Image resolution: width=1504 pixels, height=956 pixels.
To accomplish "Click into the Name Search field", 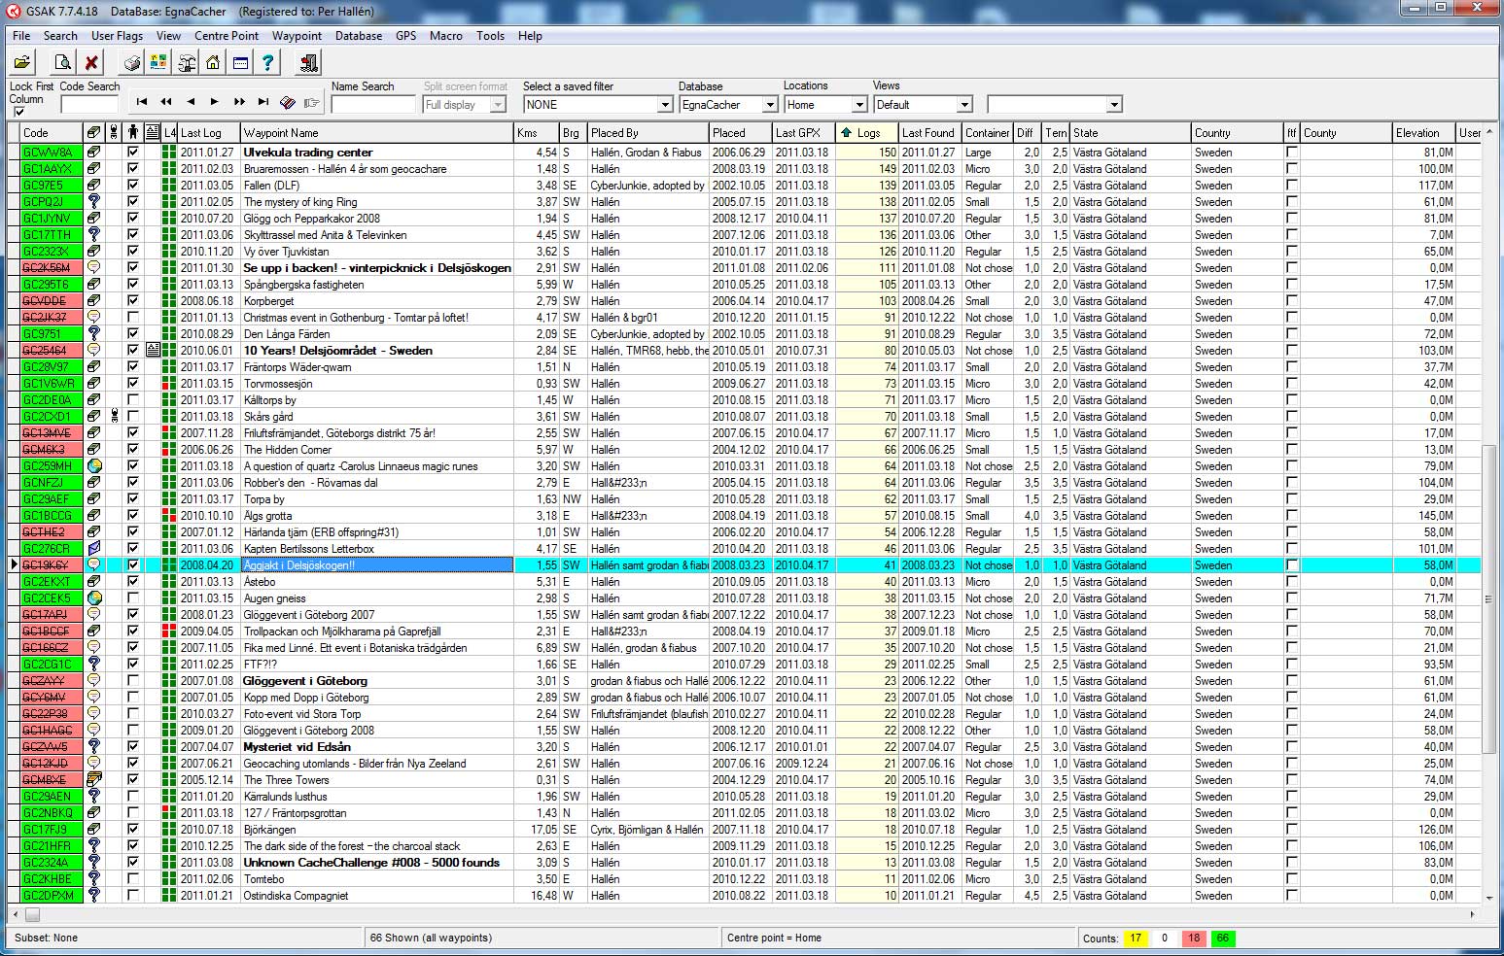I will click(x=373, y=105).
